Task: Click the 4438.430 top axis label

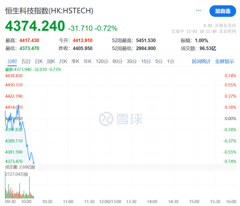Action: coord(14,76)
